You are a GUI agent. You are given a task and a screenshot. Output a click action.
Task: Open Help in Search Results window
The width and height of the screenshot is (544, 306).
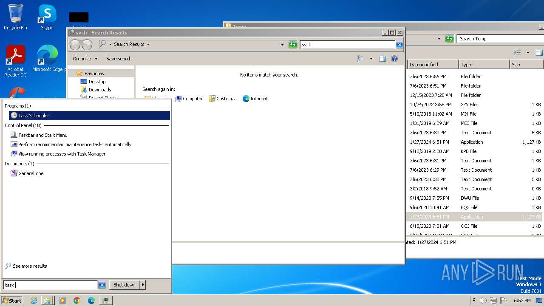coord(394,59)
